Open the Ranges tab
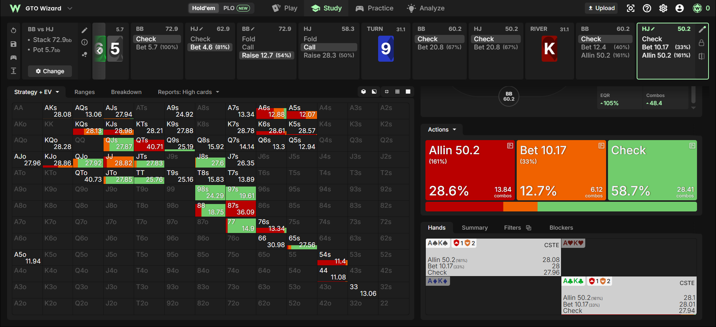Viewport: 716px width, 327px height. coord(85,92)
